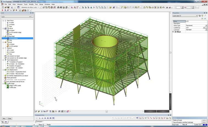Click the Undo arrow icon
Screen dimensions: 208x127
[x=12, y=7]
